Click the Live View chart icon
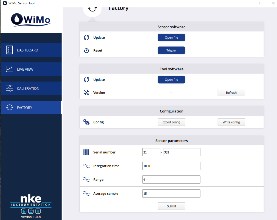Screen dimensions: 277x220 pyautogui.click(x=9, y=69)
